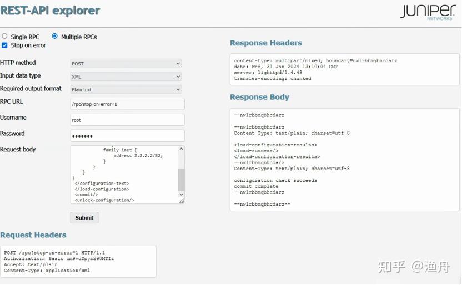
Task: Select the Multiple RPCs radio button
Action: click(x=54, y=37)
